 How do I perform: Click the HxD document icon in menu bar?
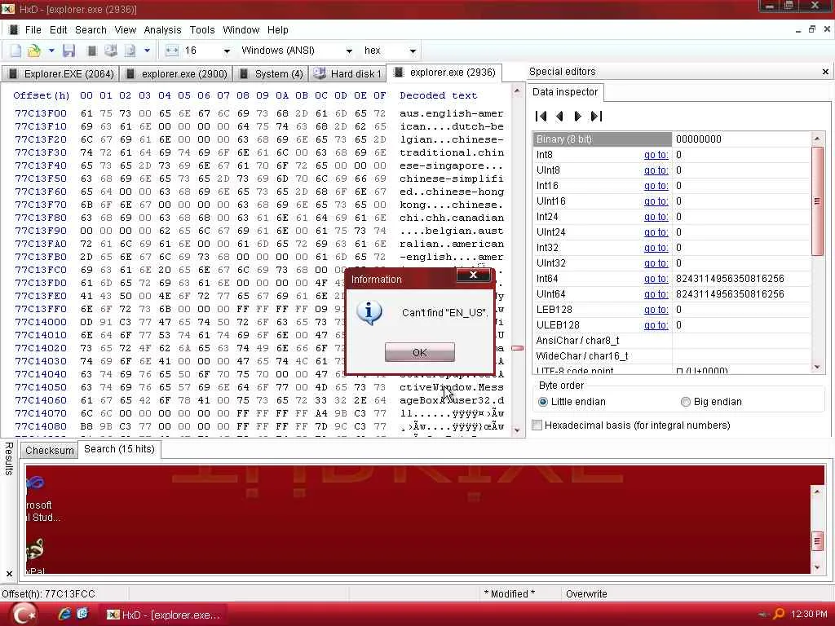click(x=13, y=30)
